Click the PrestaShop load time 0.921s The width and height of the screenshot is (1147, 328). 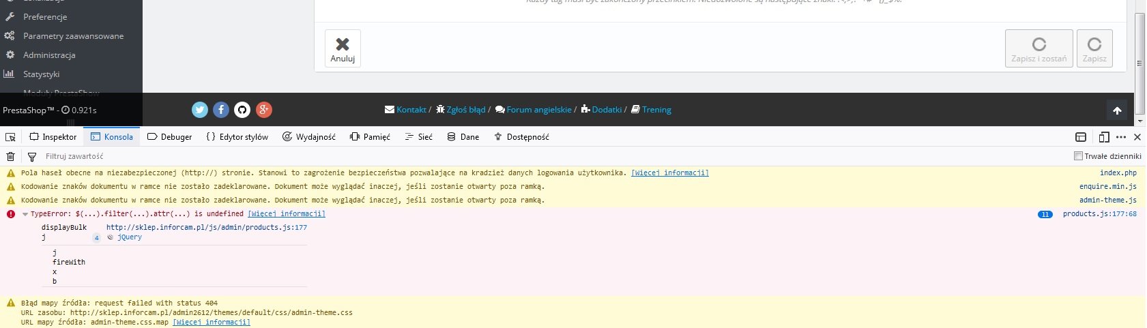tap(79, 110)
